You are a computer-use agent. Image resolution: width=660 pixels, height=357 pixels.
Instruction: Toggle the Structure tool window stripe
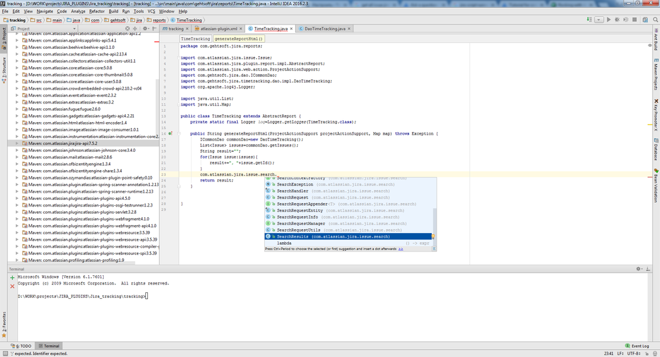pyautogui.click(x=4, y=70)
